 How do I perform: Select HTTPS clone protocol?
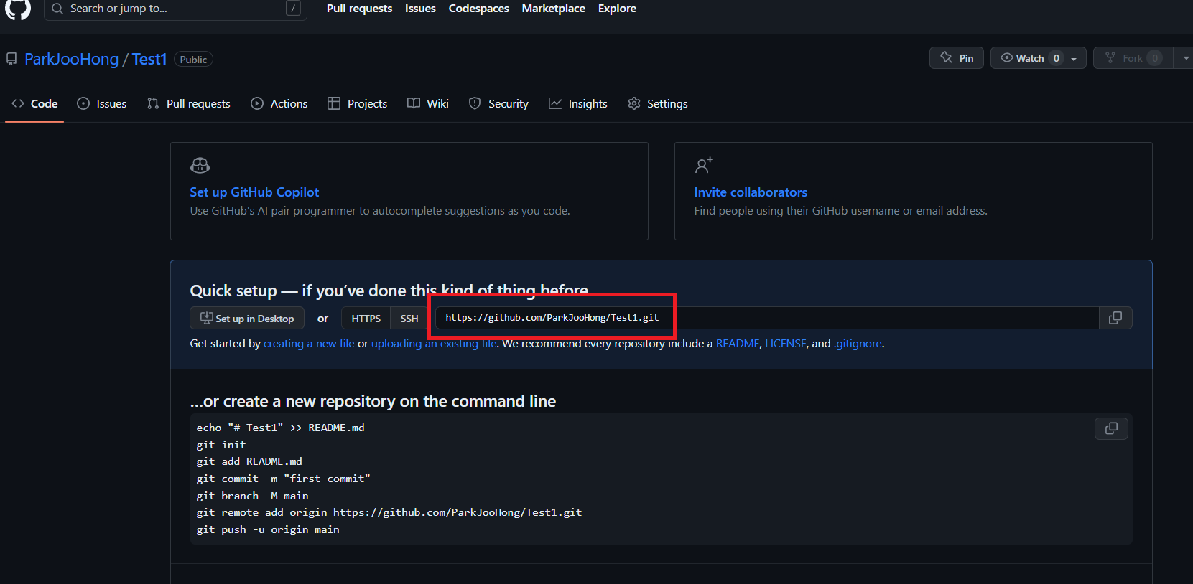[366, 319]
